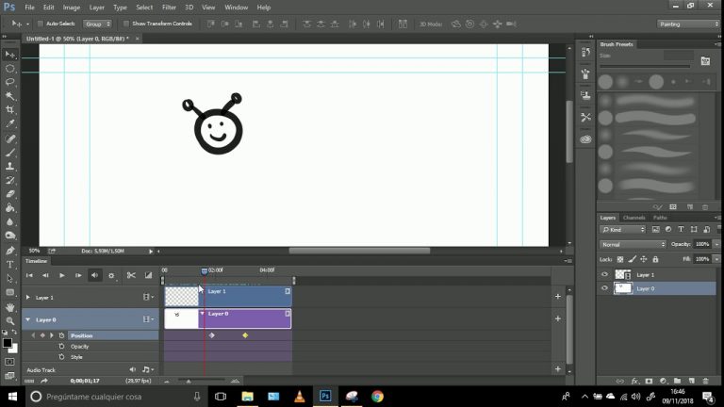
Task: Select the Clone Stamp tool
Action: (9, 166)
